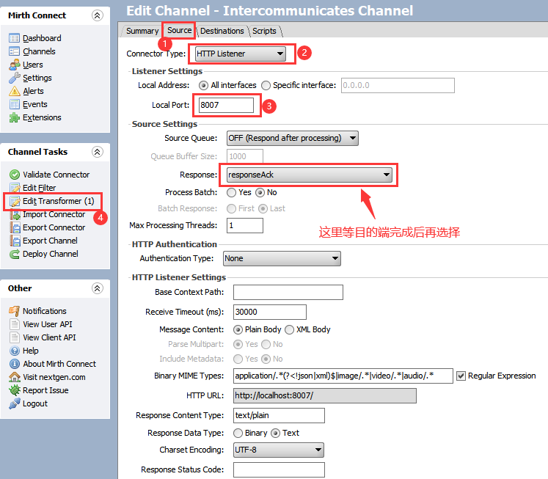Switch to the Destinations tab
The width and height of the screenshot is (548, 479).
[222, 31]
